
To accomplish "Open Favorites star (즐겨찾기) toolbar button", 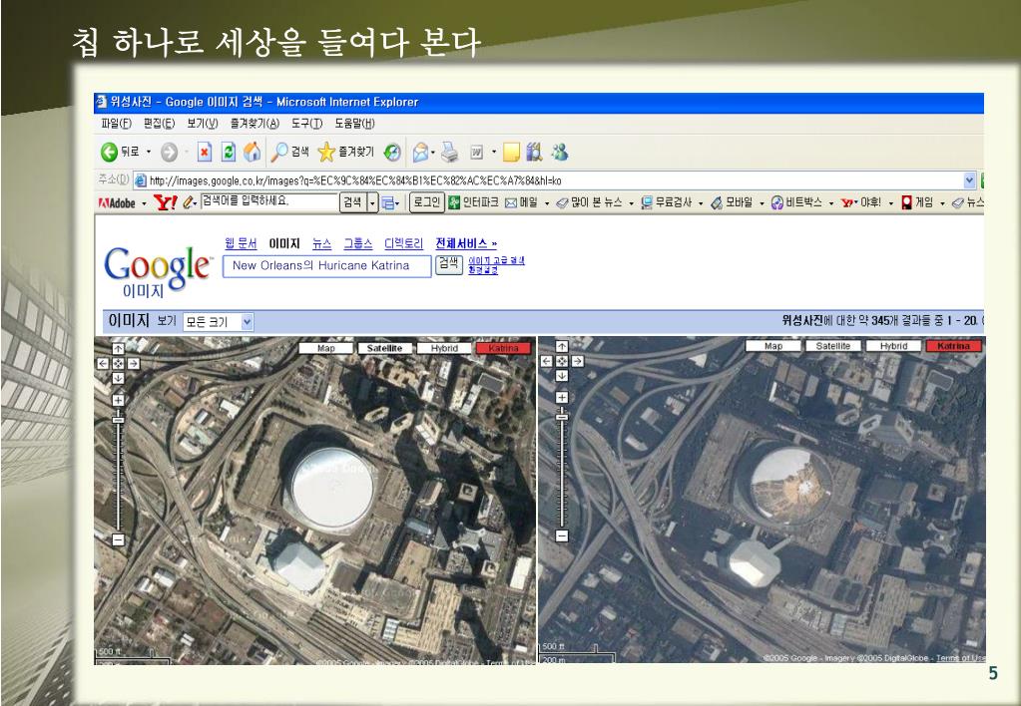I will pos(345,153).
